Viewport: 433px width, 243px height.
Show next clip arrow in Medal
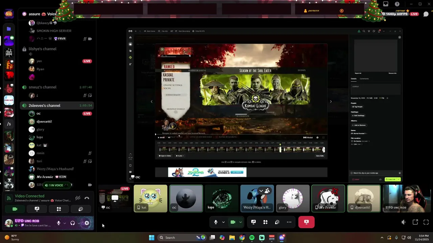[331, 102]
